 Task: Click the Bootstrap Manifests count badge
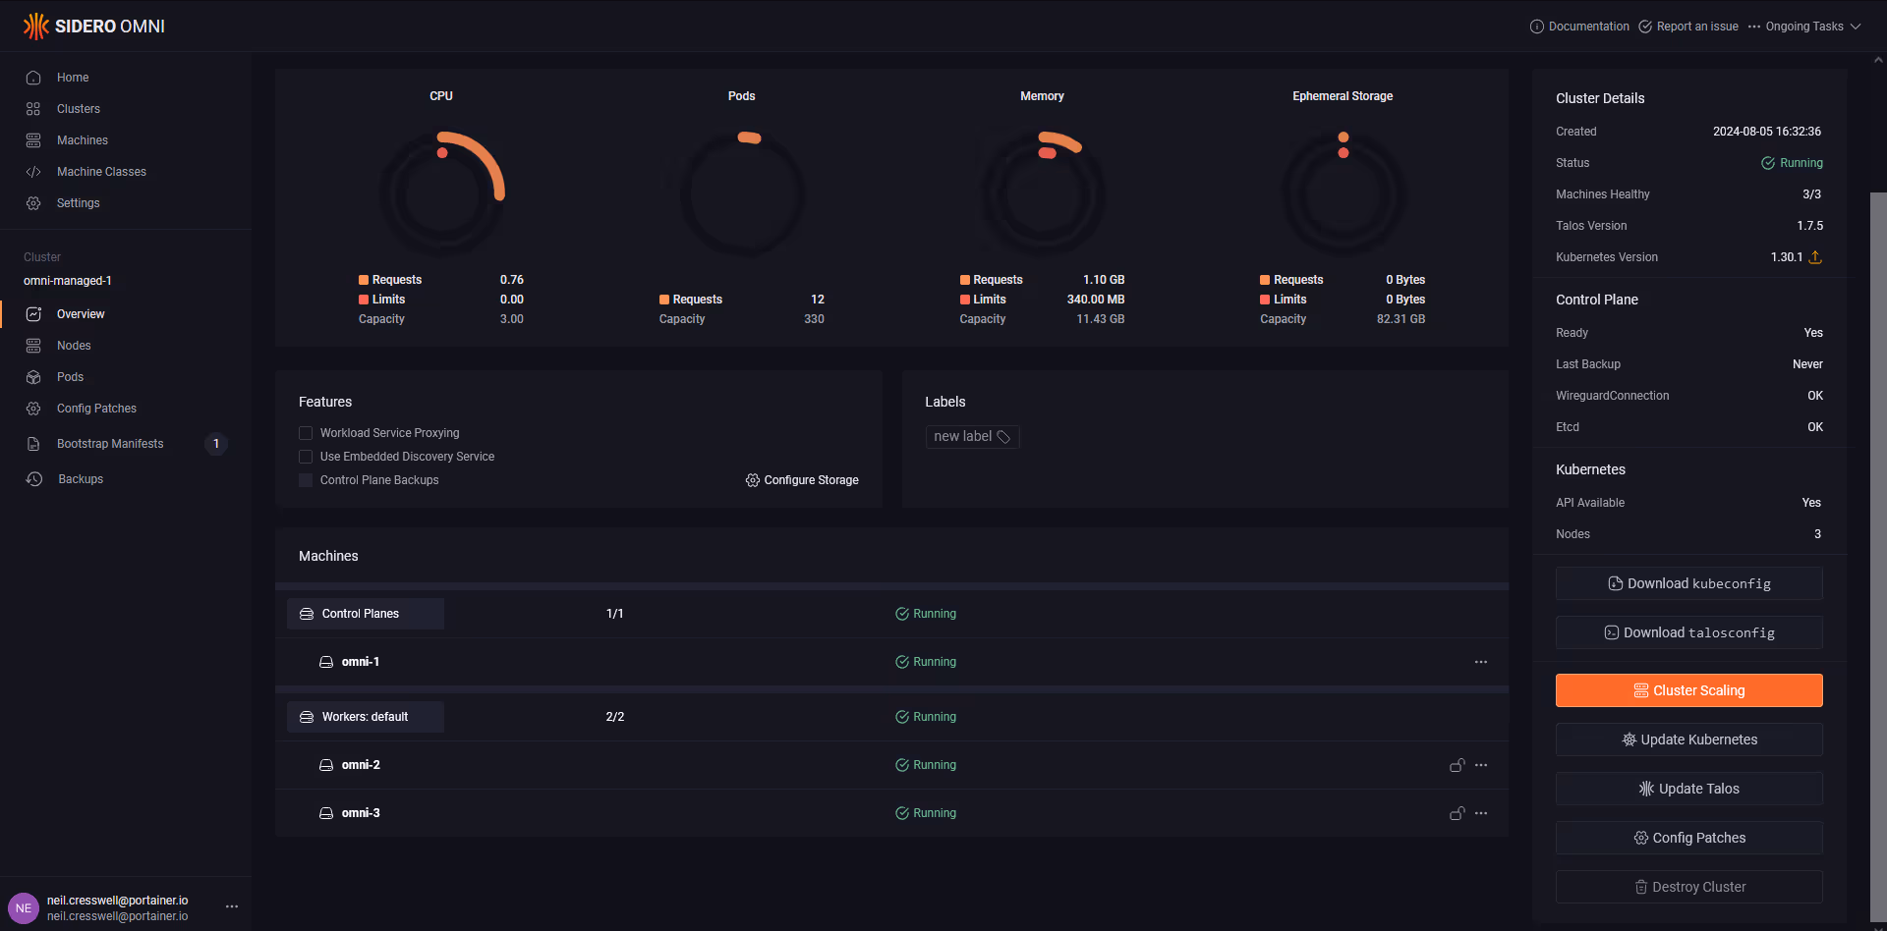[216, 444]
